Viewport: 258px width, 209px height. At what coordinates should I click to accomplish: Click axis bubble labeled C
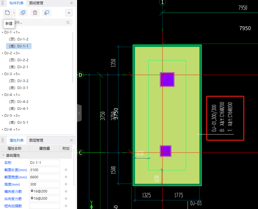pos(80,153)
